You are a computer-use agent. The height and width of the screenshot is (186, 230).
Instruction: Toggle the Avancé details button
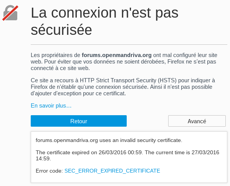(x=197, y=121)
